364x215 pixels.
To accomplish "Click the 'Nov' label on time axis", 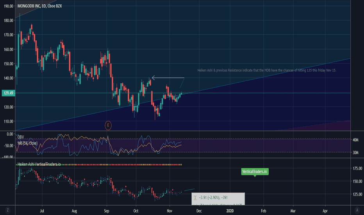I will point(170,211).
